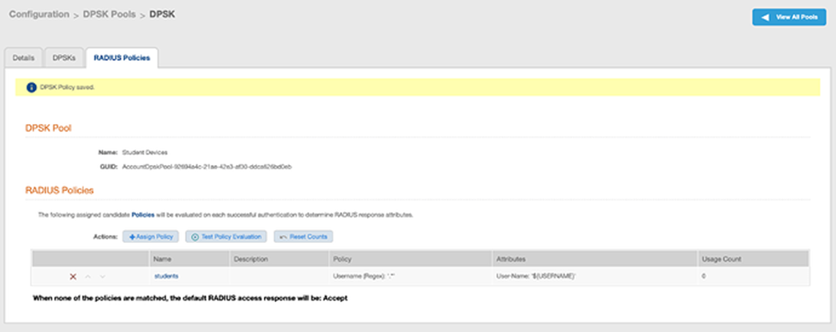Follow the bold Policies link in description
This screenshot has height=332, width=836.
(143, 215)
